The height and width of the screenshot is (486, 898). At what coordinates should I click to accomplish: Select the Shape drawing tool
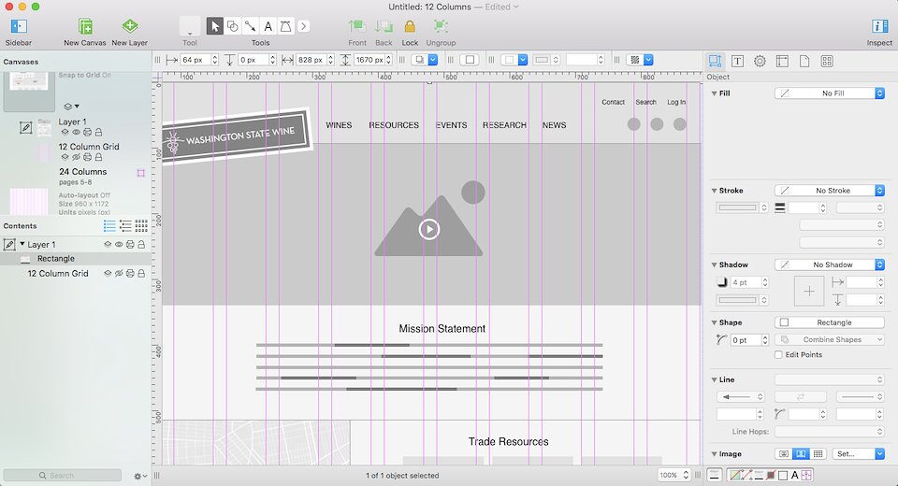232,26
